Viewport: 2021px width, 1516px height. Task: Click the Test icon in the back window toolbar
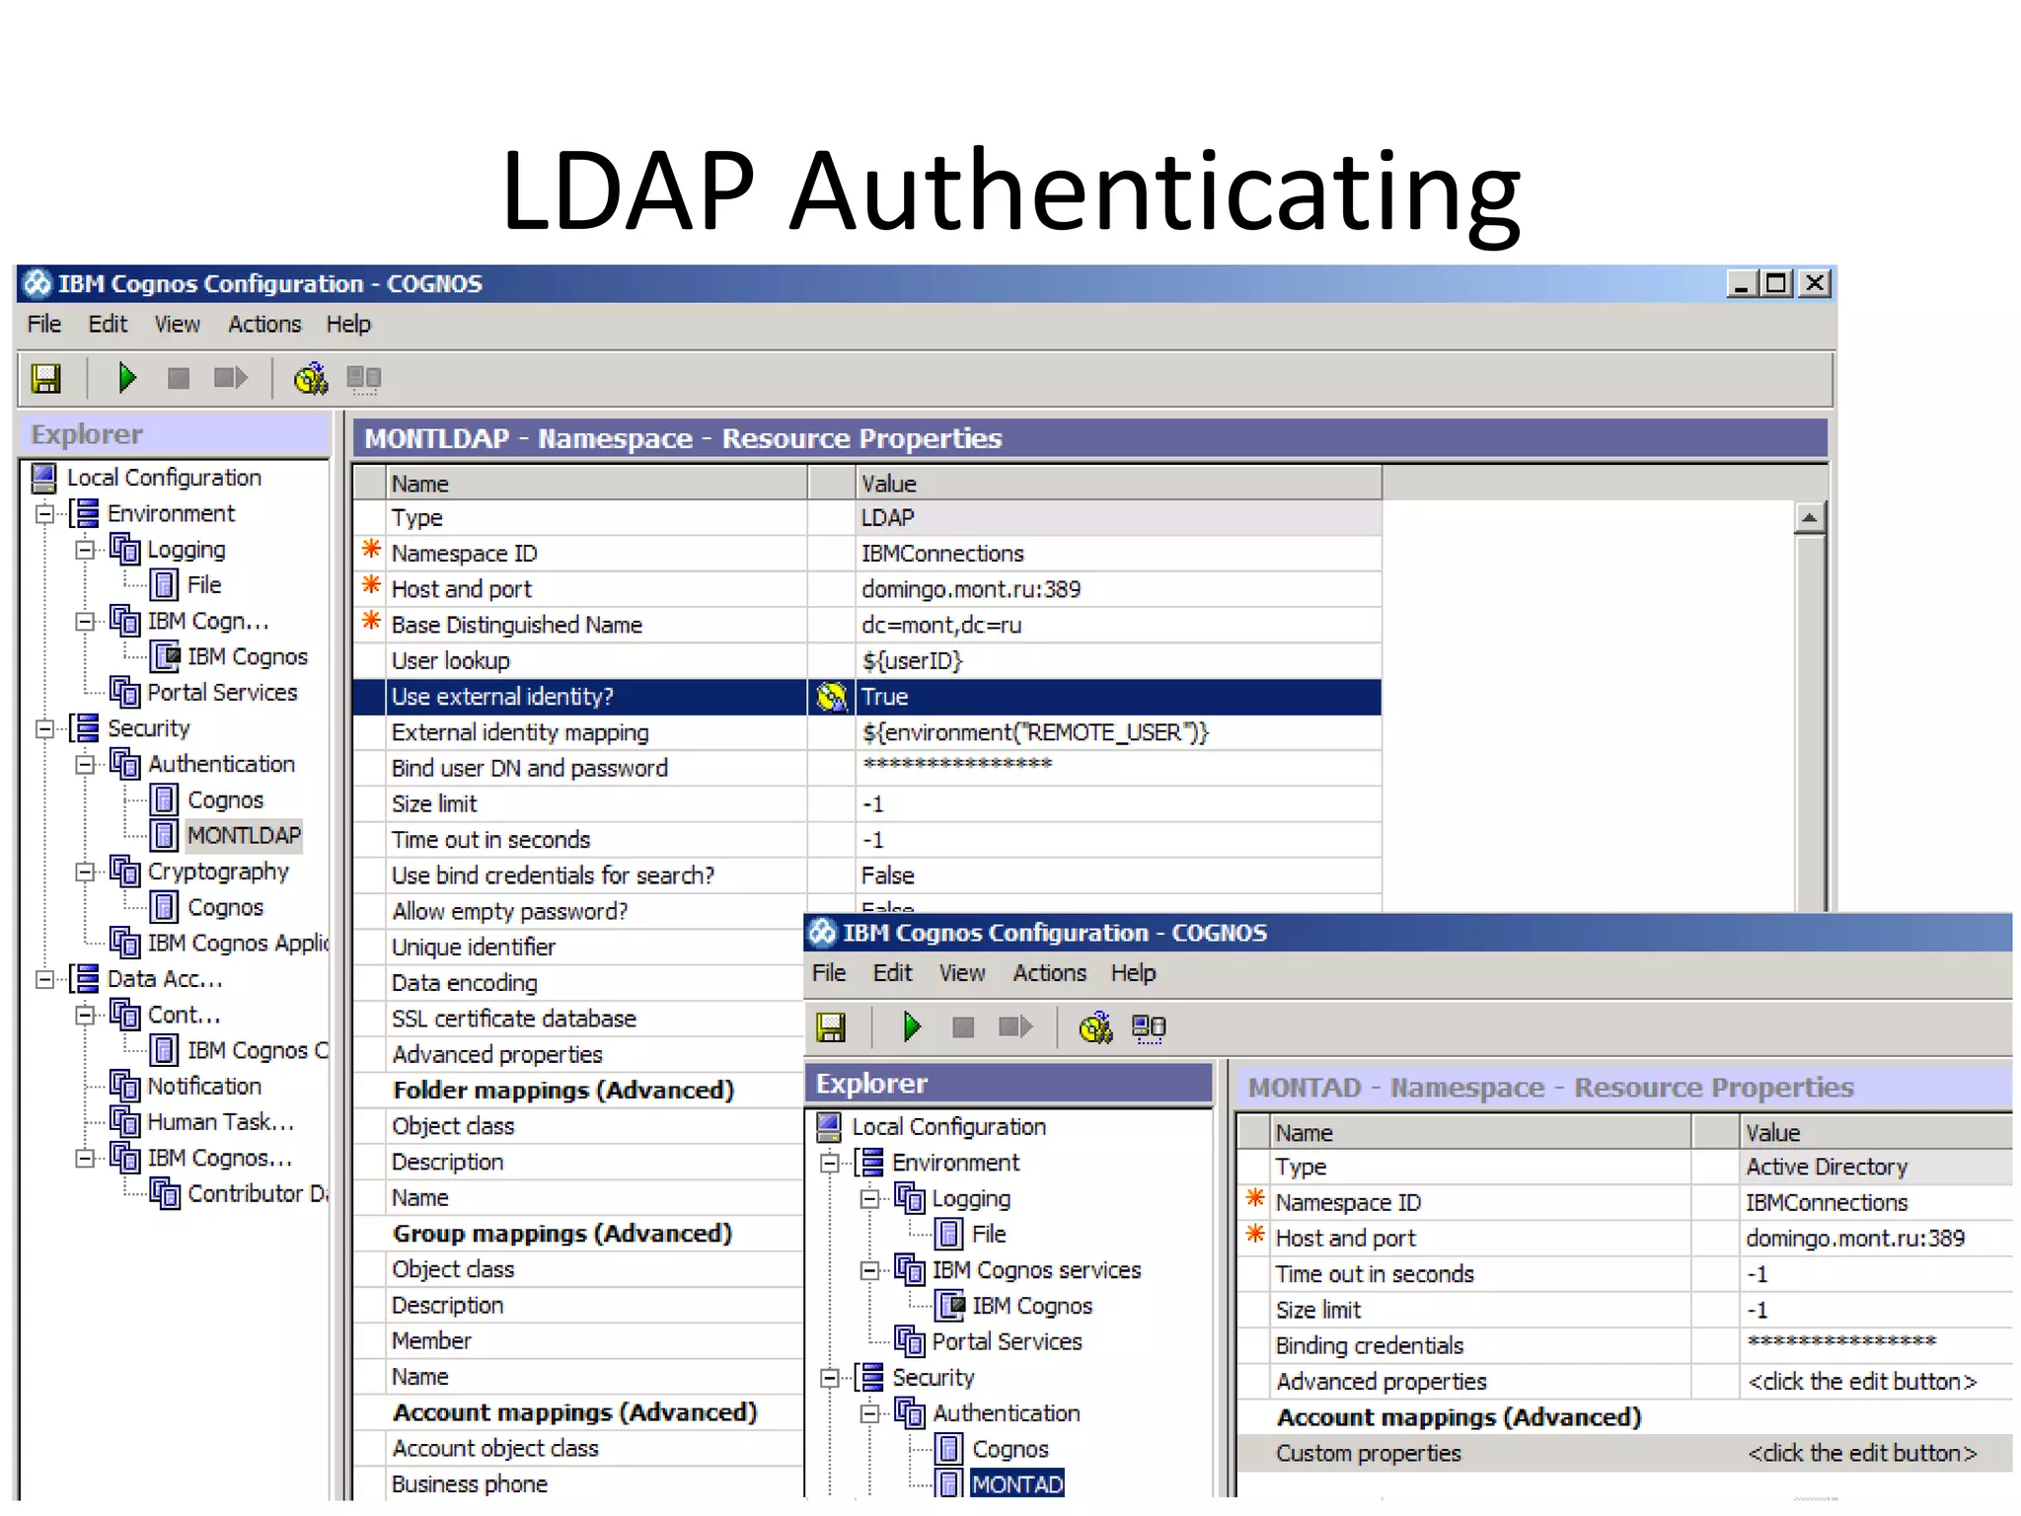pyautogui.click(x=311, y=378)
